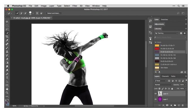This screenshot has width=192, height=112.
Task: Click the foreground color swatch
Action: [6, 103]
